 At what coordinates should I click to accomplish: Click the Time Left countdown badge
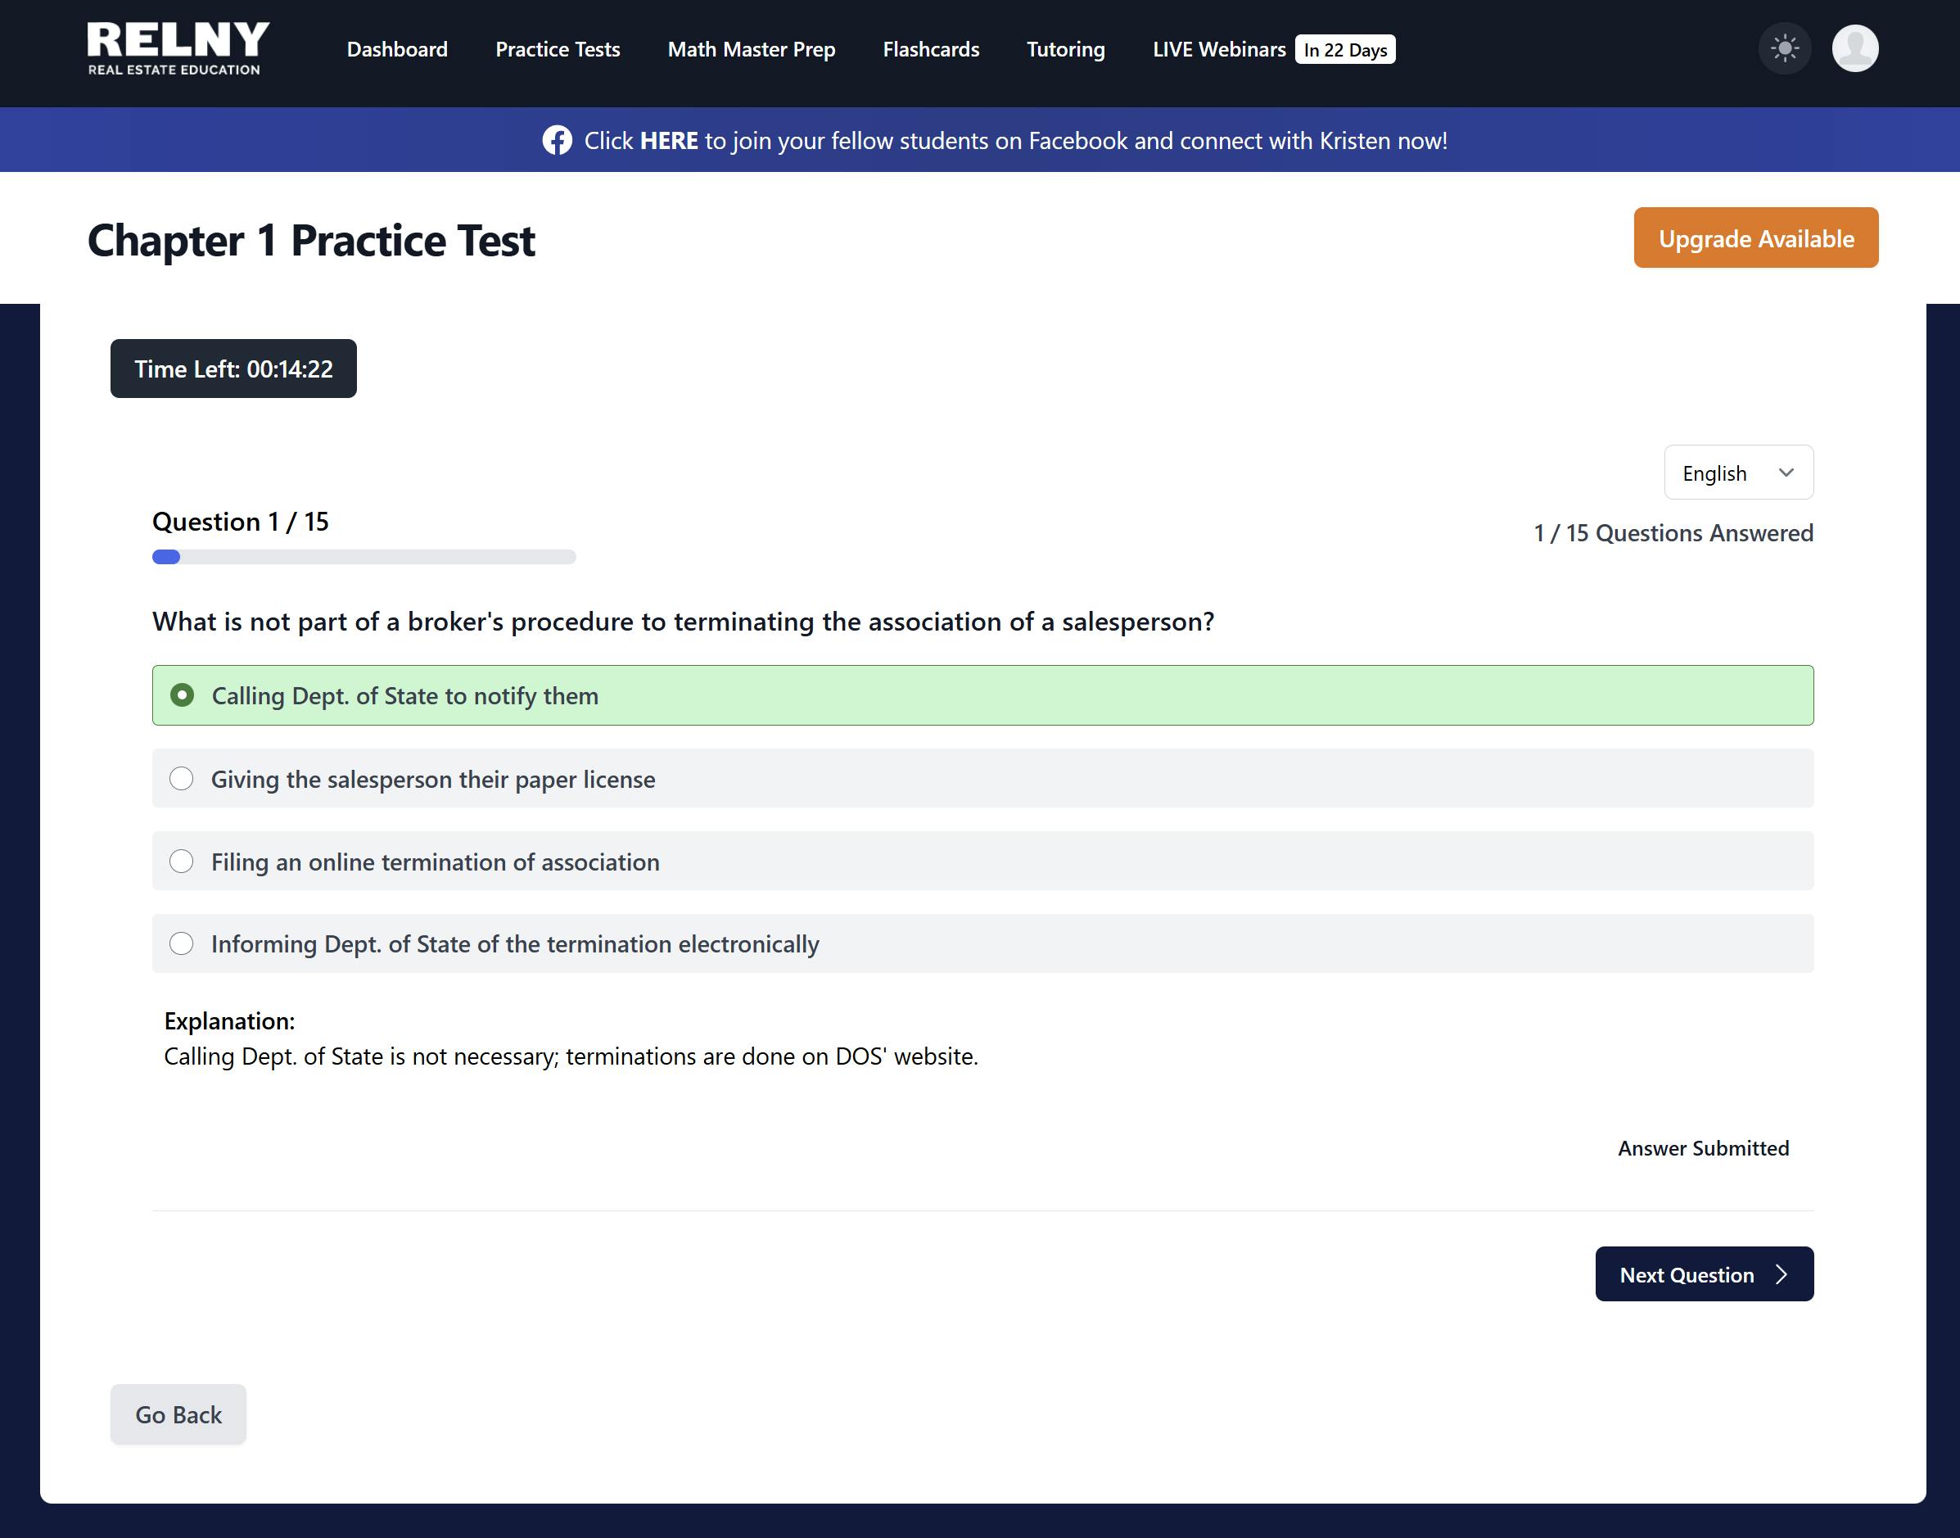(x=233, y=369)
